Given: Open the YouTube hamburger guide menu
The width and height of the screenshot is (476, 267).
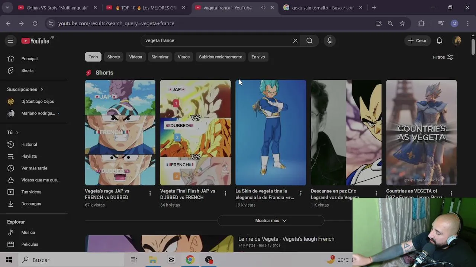Looking at the screenshot, I should coord(11,41).
